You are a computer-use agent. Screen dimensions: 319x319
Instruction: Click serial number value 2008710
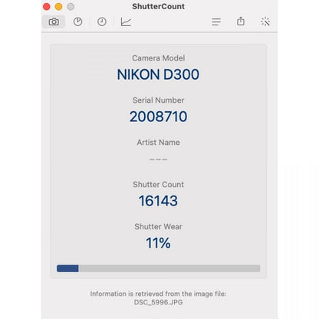(158, 117)
